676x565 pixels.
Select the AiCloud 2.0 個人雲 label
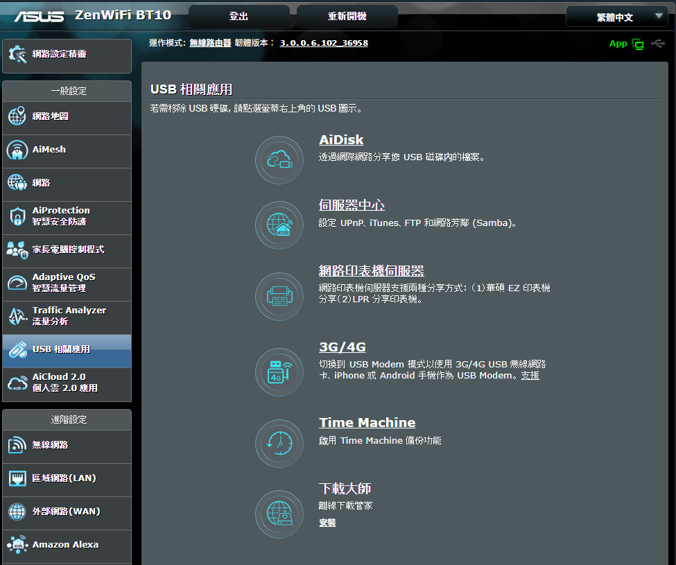click(x=65, y=382)
